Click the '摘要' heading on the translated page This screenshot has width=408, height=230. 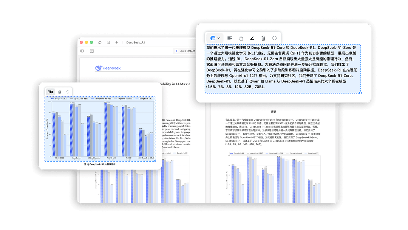[273, 112]
